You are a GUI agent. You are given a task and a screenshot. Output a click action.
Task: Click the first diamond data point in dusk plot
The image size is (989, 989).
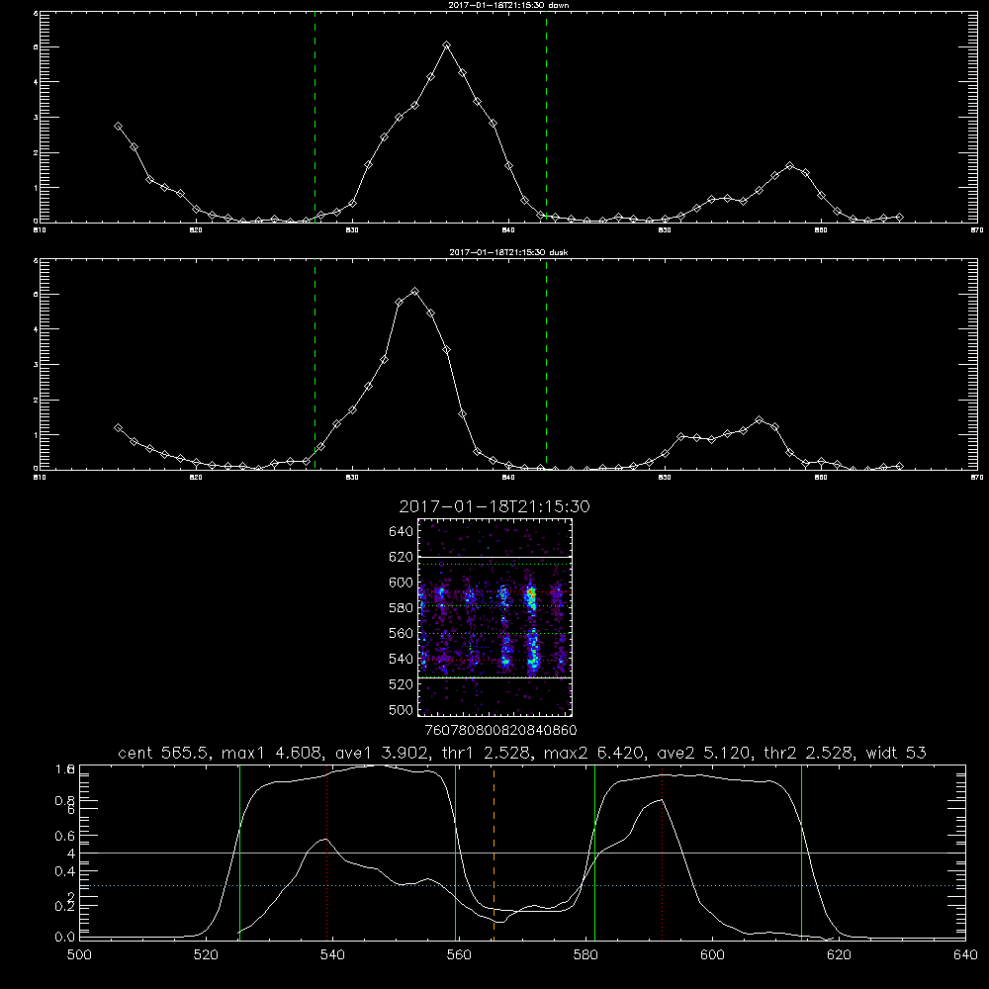[x=118, y=427]
